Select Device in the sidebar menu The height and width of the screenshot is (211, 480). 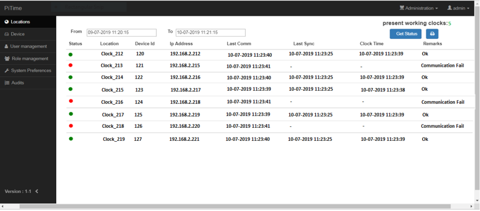[x=18, y=34]
